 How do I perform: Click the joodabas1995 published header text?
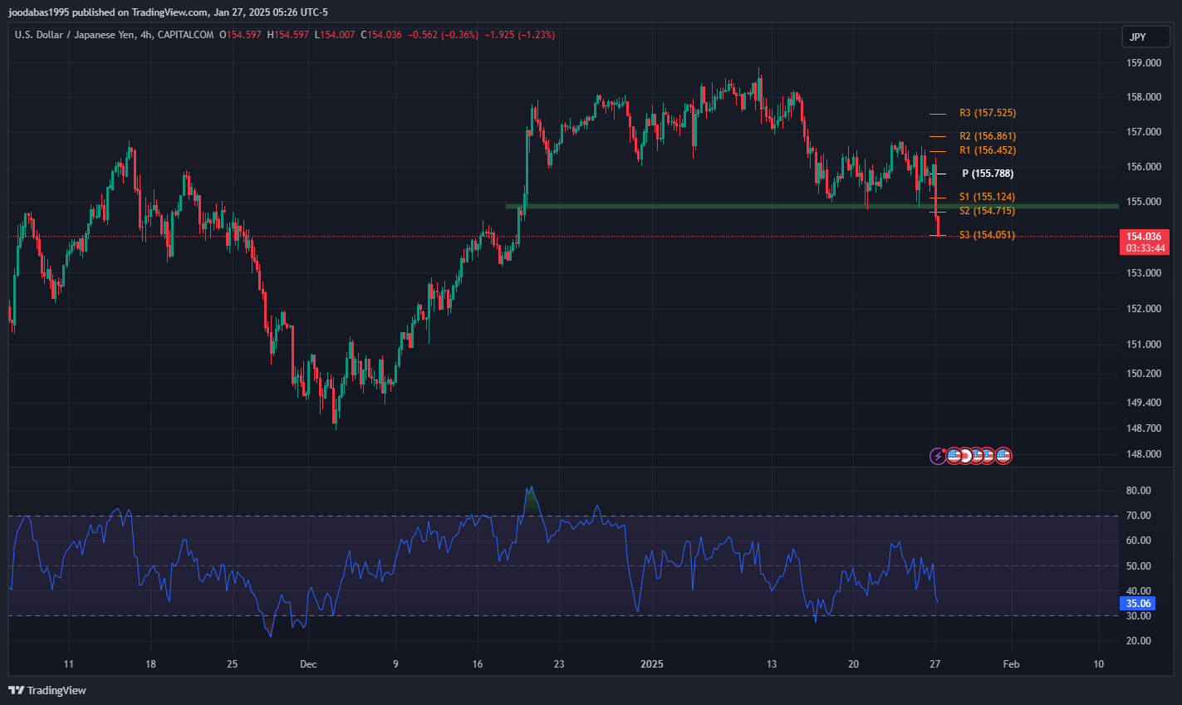coord(169,12)
